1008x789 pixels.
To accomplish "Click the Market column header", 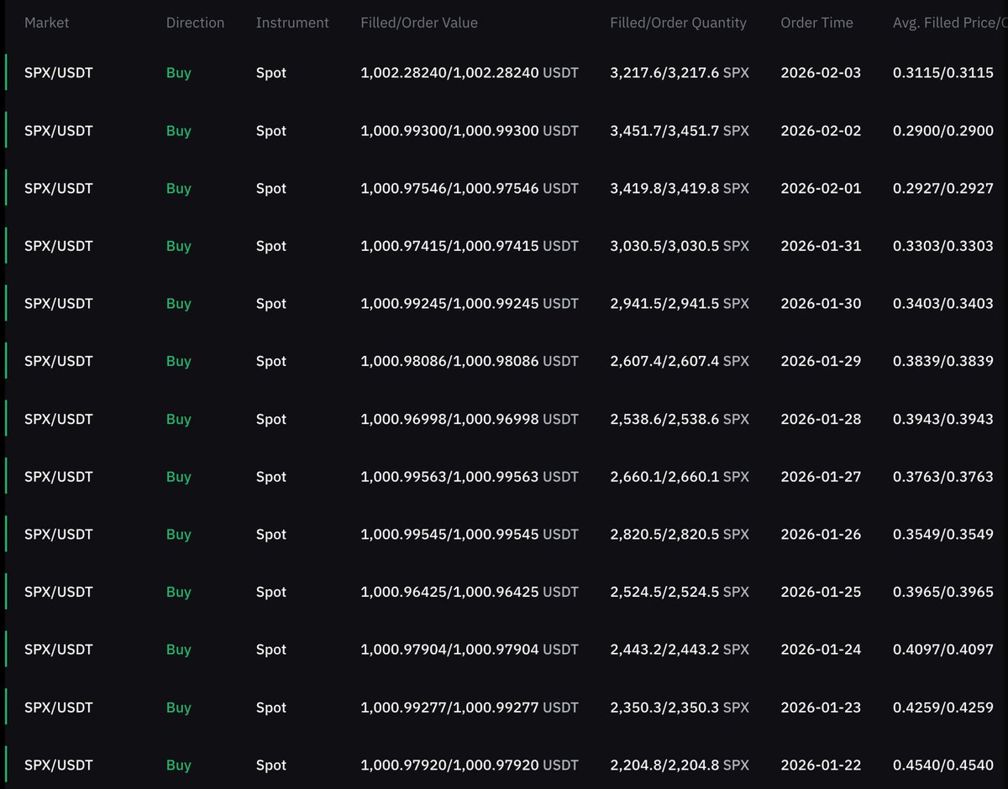I will coord(46,23).
